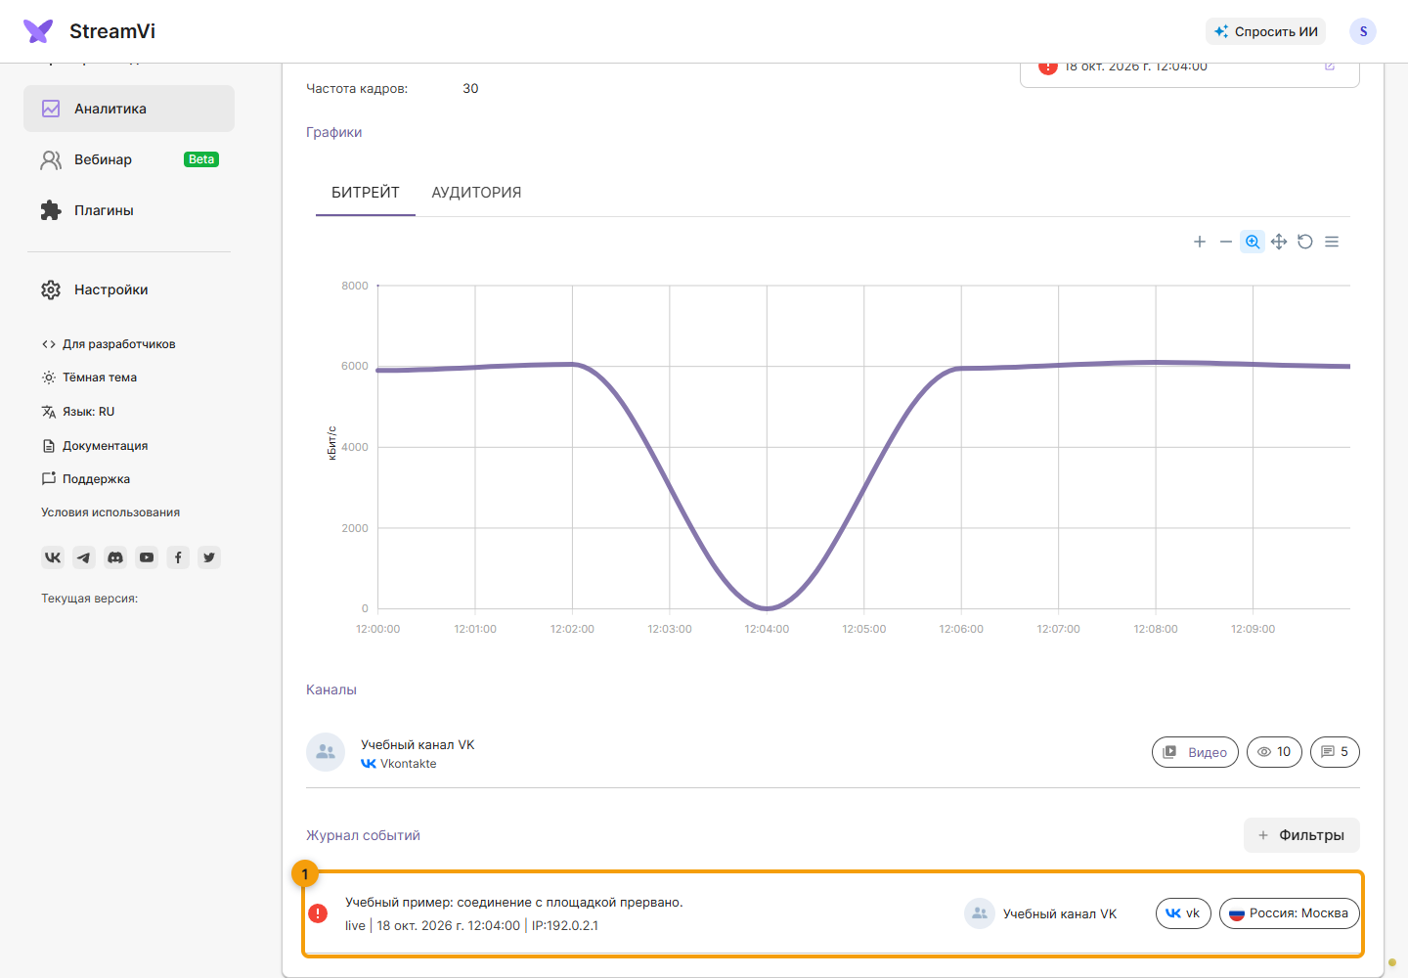Open the VK social link icon in sidebar

(x=53, y=557)
